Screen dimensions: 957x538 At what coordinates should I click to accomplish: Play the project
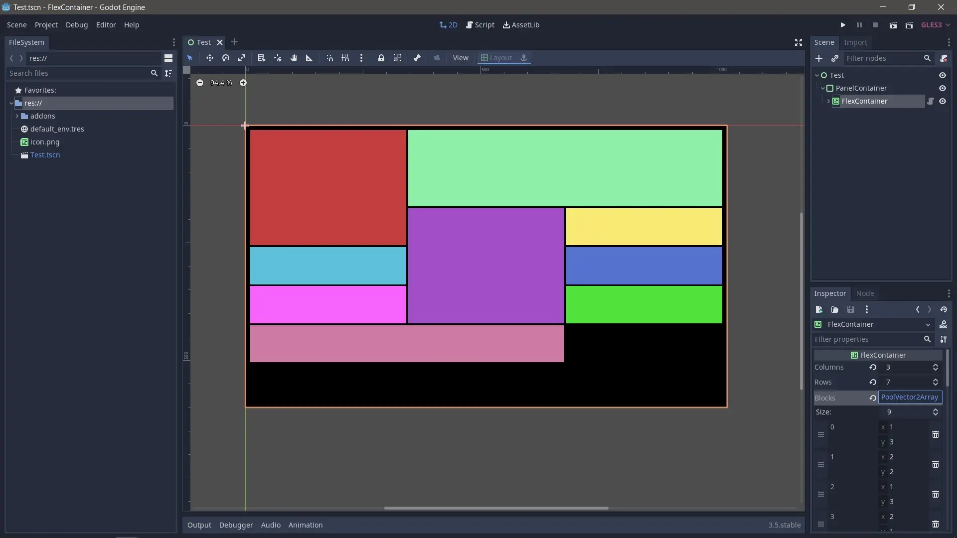click(x=843, y=25)
